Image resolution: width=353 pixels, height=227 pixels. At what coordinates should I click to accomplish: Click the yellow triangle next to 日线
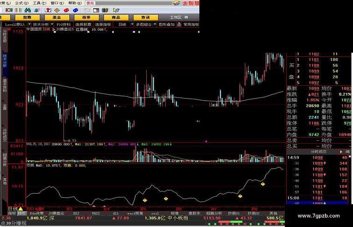21,209
